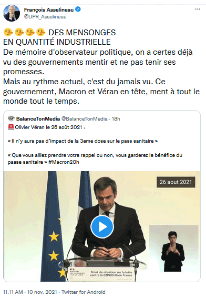Image resolution: width=206 pixels, height=298 pixels.
Task: Click the red siren emoji icon
Action: tap(11, 127)
